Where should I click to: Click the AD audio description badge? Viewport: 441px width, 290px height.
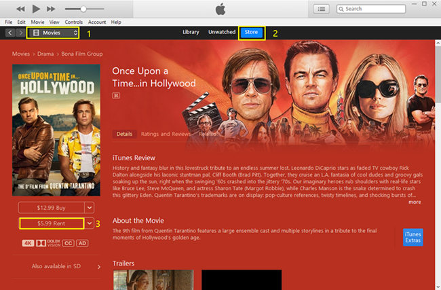coord(82,243)
